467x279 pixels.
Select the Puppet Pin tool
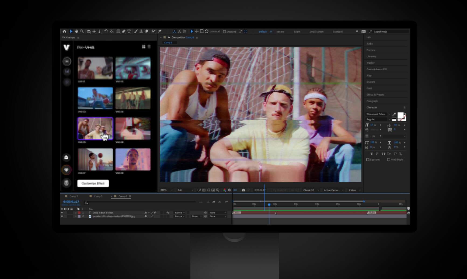coord(160,32)
